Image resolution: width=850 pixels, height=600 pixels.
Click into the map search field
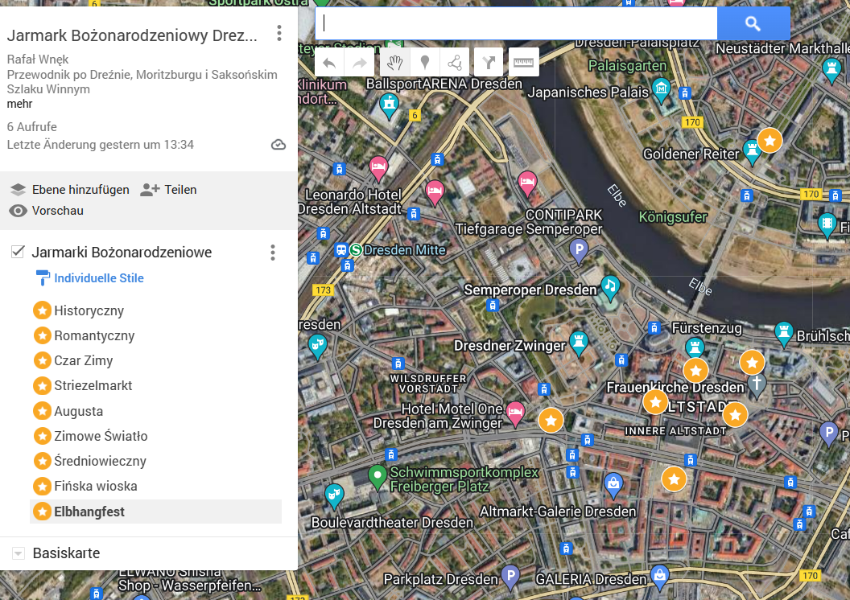(516, 23)
